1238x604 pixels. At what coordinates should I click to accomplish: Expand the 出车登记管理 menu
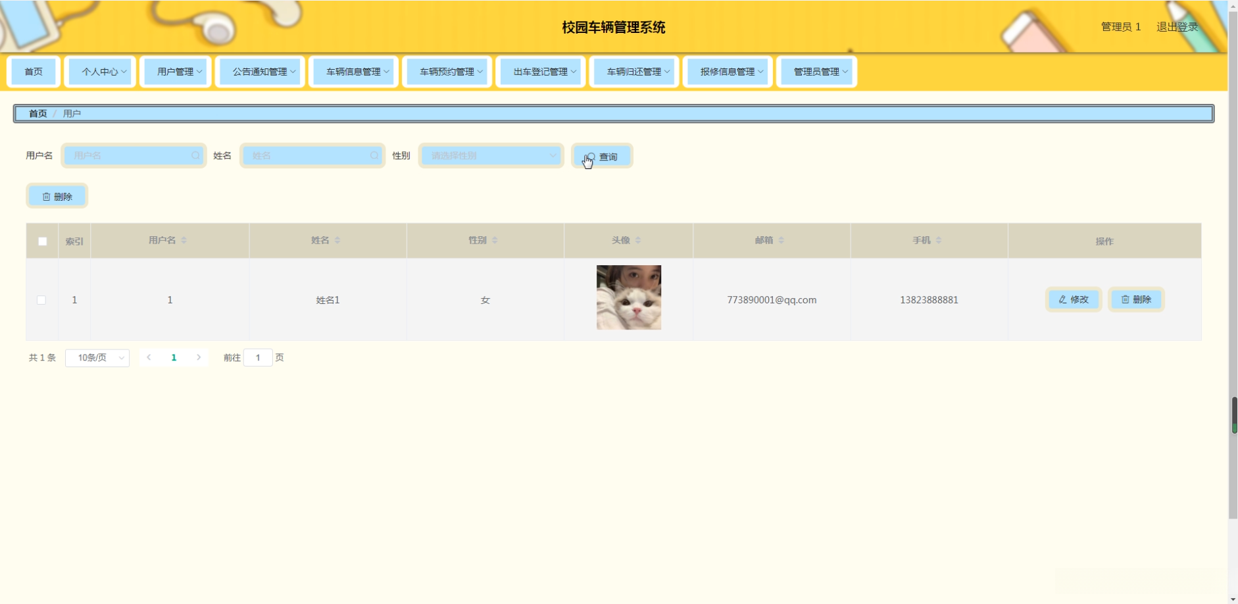541,72
